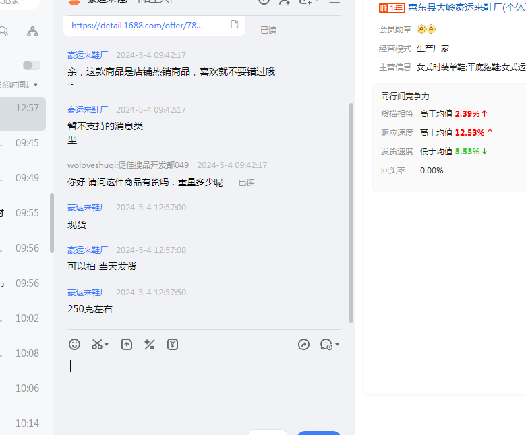Open the detail.1688.com offer link
This screenshot has height=435, width=526.
(137, 25)
